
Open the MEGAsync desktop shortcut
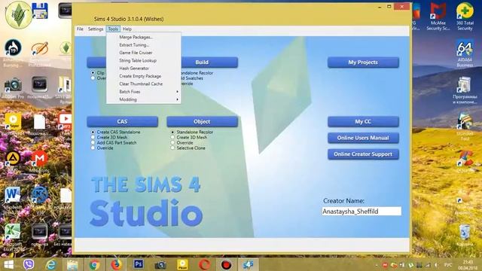point(39,161)
